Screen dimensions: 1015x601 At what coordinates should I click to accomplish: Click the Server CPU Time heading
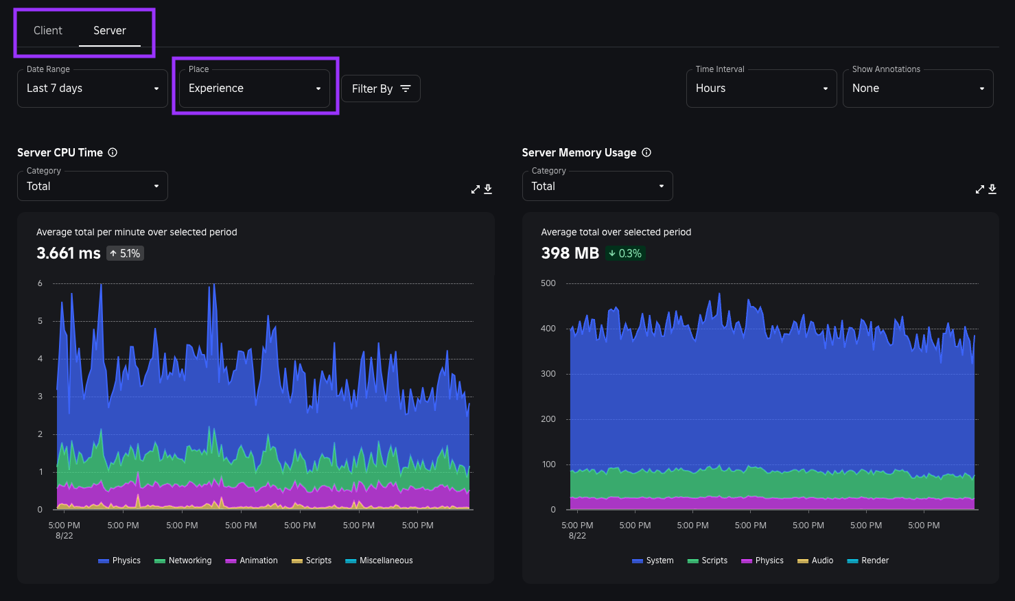[x=60, y=152]
